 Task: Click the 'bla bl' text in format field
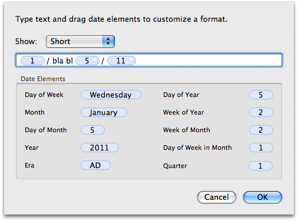(x=62, y=61)
